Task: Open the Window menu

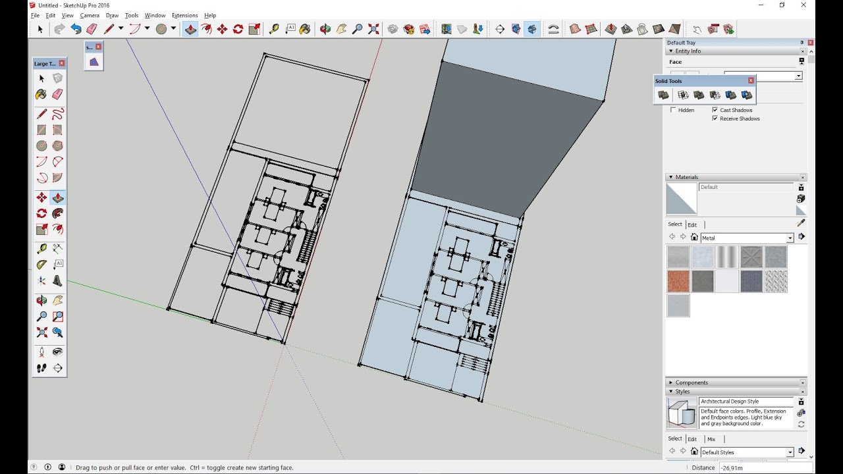Action: click(x=155, y=15)
